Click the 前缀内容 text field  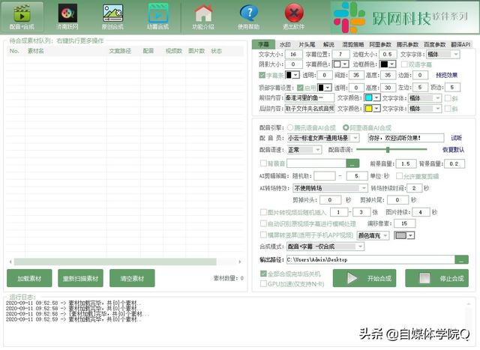310,98
